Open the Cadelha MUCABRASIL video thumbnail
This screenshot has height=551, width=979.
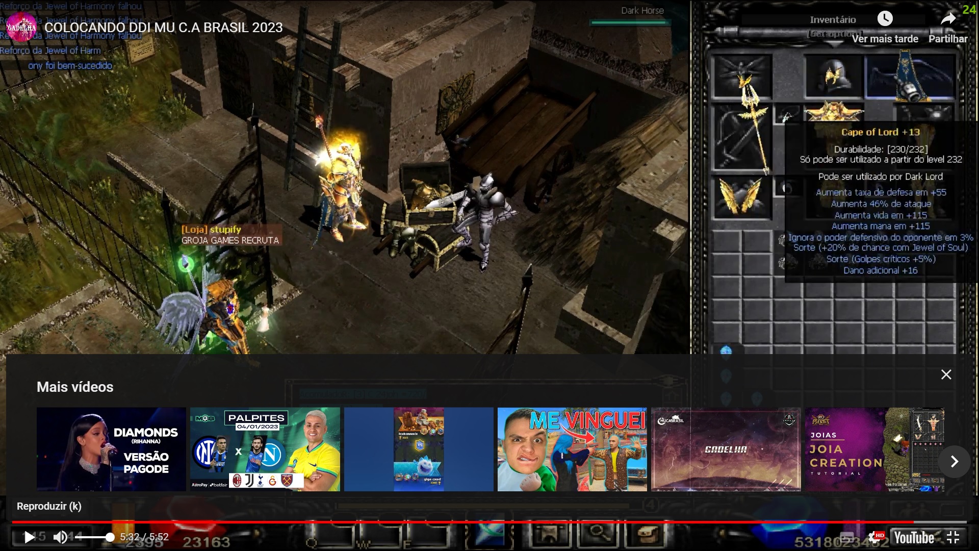[x=726, y=449]
